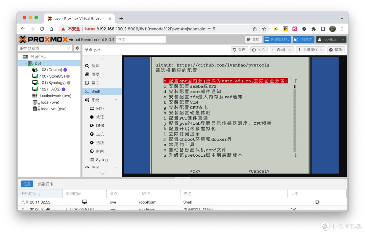The image size is (365, 234).
Task: Open the Syslog menu item
Action: (102, 160)
